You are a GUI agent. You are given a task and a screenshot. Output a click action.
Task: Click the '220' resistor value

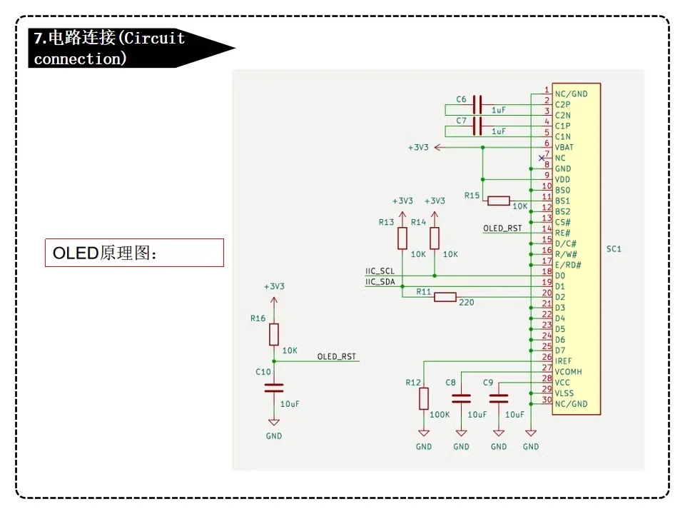coord(466,303)
